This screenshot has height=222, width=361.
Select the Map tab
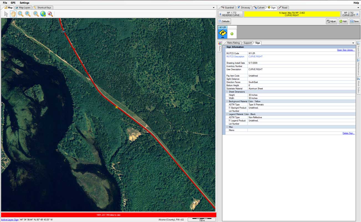click(x=8, y=7)
